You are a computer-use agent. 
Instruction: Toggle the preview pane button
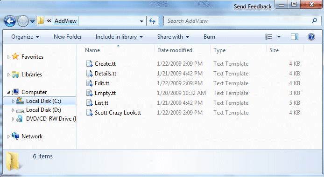(295, 37)
